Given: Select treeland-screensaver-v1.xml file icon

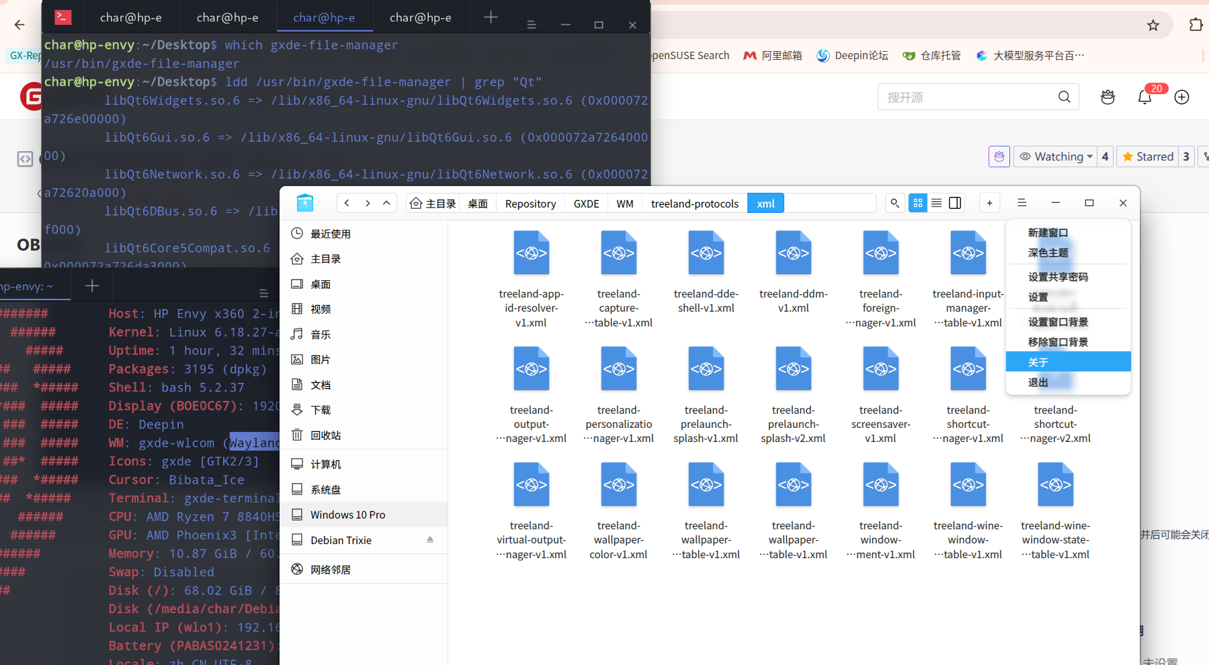Looking at the screenshot, I should click(x=880, y=369).
